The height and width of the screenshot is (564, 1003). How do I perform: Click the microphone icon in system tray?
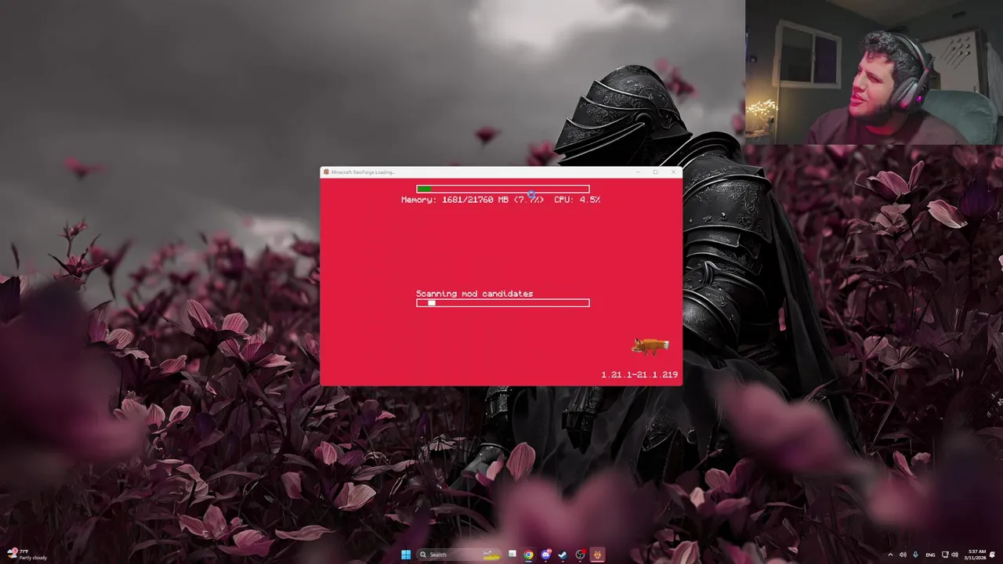click(x=915, y=555)
